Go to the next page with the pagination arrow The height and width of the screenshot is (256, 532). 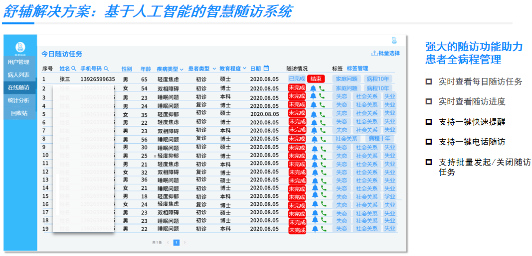pyautogui.click(x=185, y=243)
